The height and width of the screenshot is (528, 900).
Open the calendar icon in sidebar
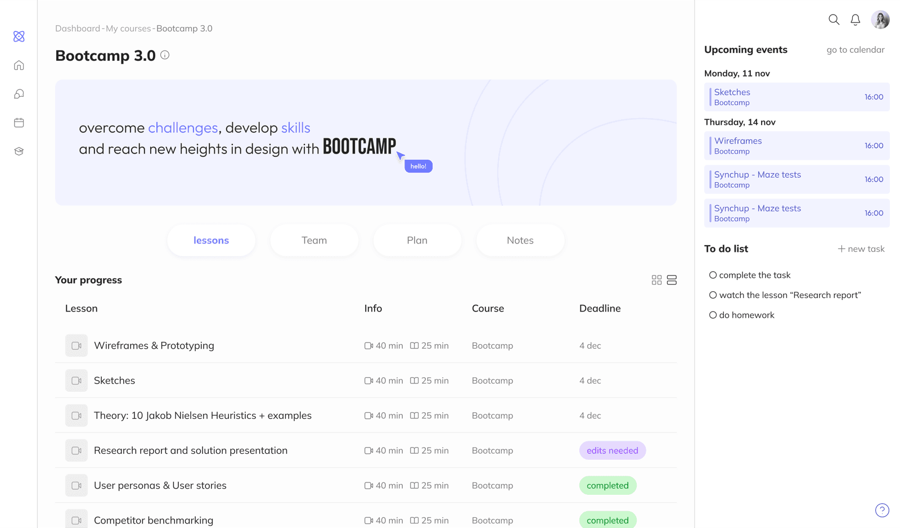[19, 123]
